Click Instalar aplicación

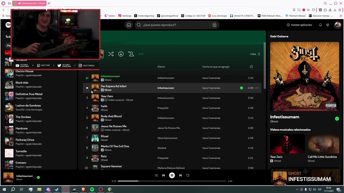tap(299, 25)
